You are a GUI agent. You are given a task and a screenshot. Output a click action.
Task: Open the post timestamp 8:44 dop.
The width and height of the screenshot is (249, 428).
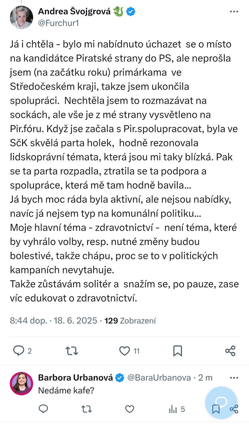28,321
